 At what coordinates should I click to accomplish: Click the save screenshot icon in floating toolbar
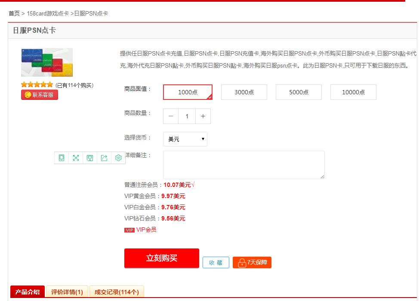click(90, 158)
